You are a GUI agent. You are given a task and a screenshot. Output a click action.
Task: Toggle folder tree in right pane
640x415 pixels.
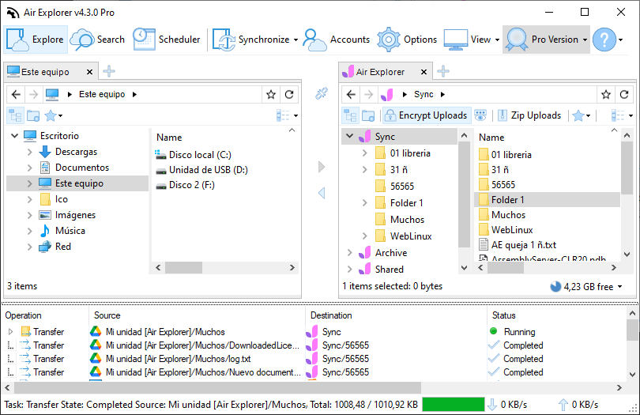click(x=351, y=116)
